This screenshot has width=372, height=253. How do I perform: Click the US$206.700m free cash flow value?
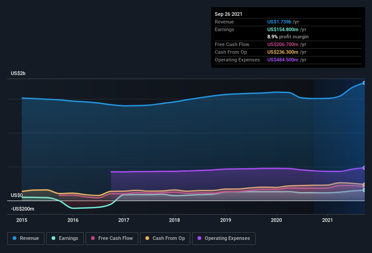283,44
